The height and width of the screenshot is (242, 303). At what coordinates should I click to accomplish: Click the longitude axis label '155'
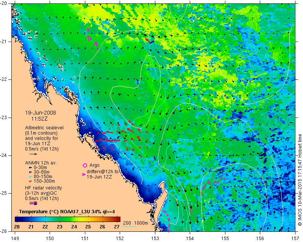point(225,239)
